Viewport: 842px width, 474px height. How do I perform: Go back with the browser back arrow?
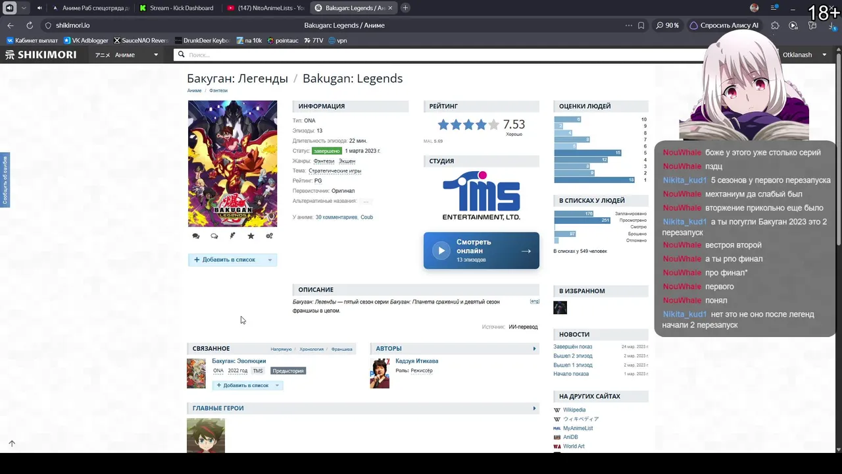point(11,26)
